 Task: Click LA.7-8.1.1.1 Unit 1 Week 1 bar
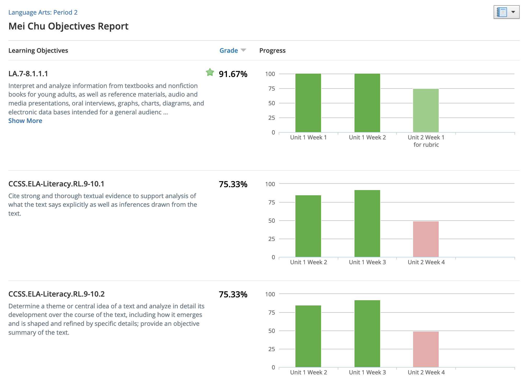308,103
